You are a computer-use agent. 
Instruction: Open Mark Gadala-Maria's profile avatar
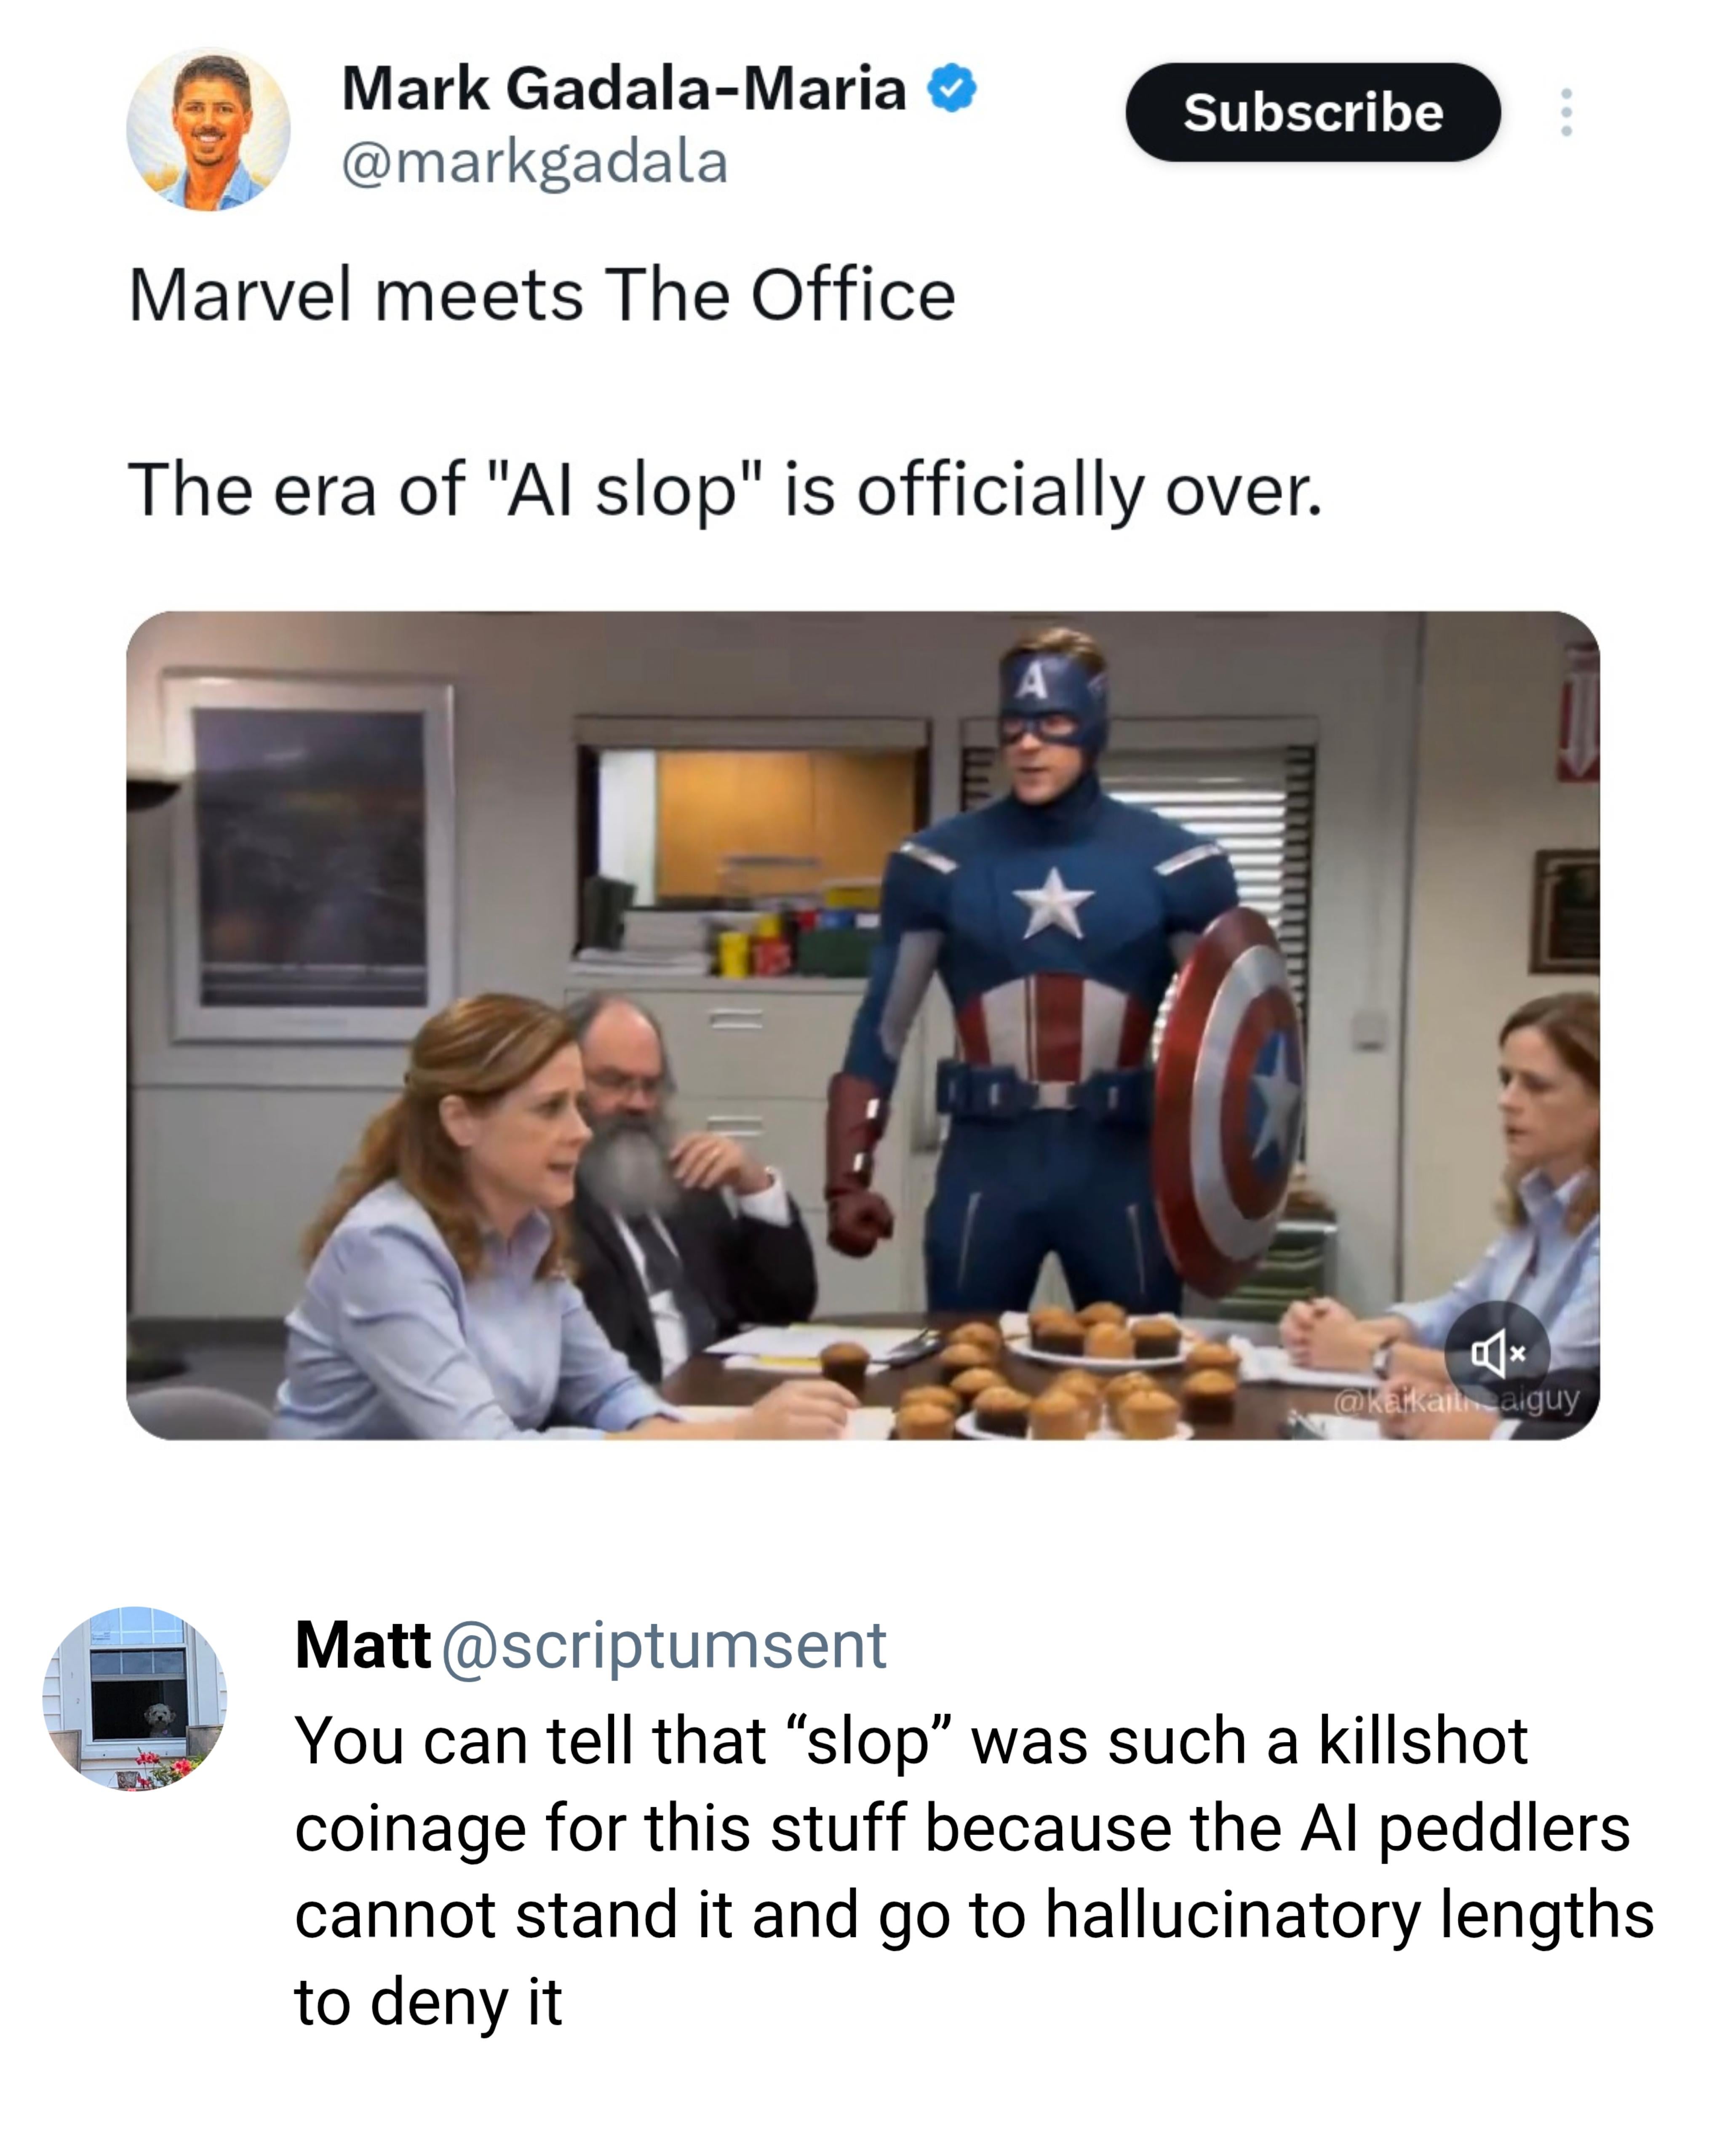[208, 129]
